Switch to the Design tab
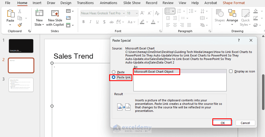 66,3
